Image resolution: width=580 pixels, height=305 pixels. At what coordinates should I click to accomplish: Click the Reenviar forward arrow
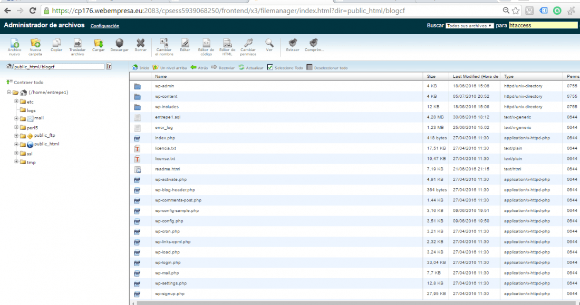pyautogui.click(x=223, y=67)
